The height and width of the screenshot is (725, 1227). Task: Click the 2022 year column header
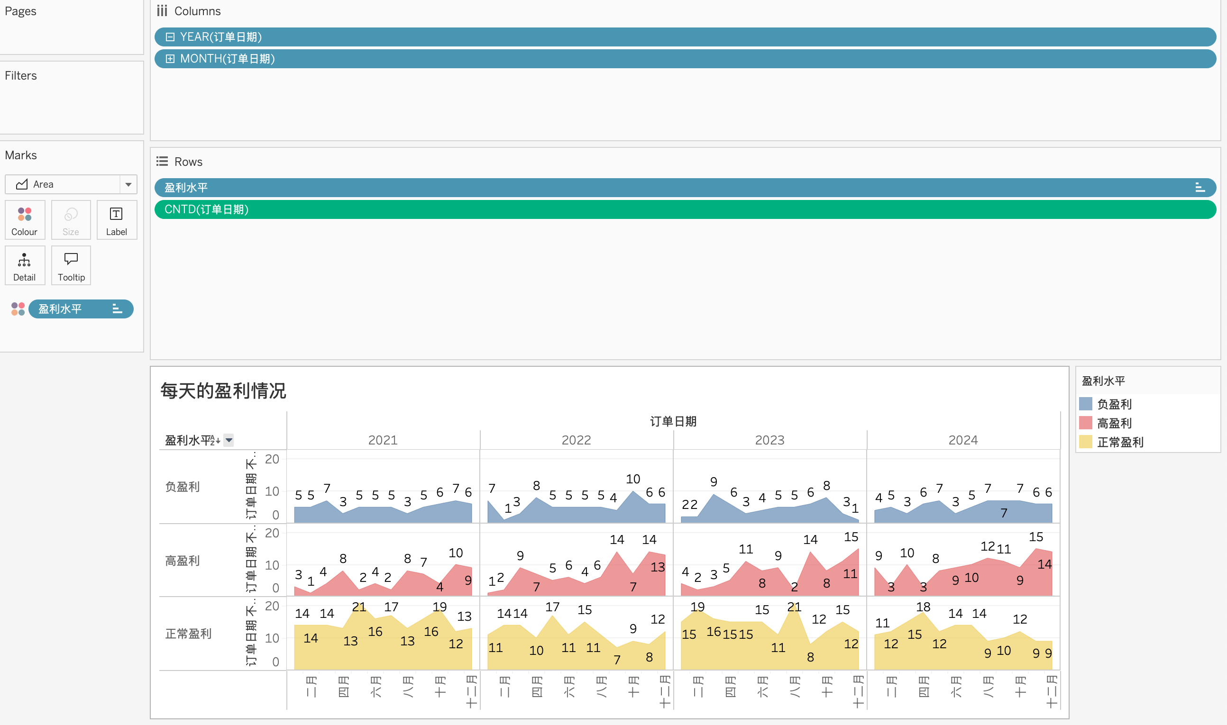click(x=576, y=440)
